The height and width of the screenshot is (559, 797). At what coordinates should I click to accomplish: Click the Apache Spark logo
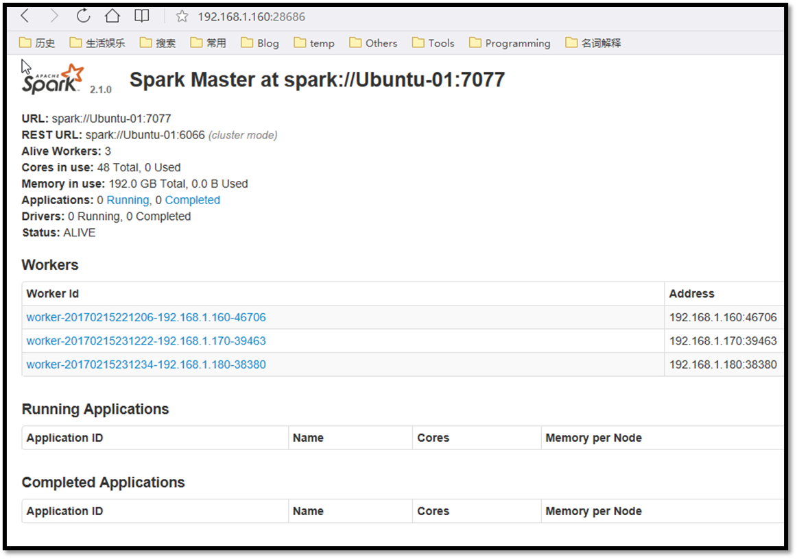52,79
